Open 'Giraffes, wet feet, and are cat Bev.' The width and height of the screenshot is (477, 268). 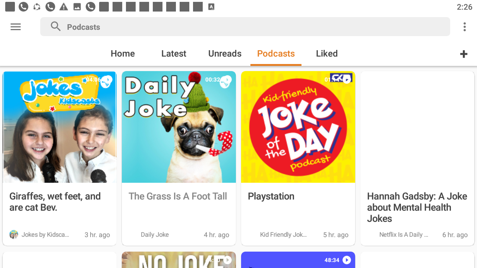point(55,202)
